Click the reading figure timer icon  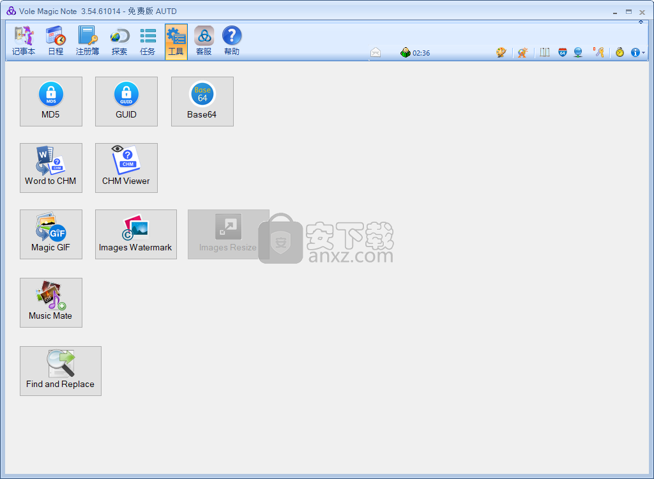405,52
